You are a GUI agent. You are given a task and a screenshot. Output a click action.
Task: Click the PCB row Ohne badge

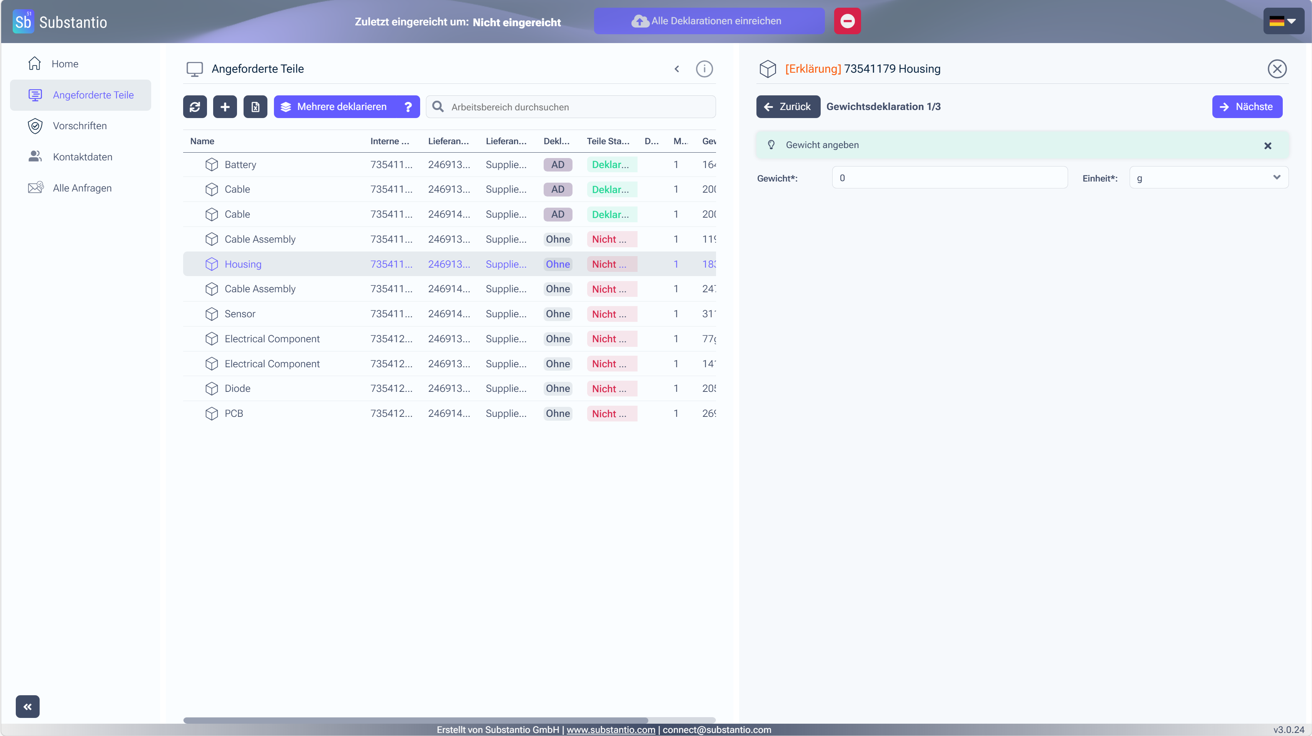tap(558, 413)
